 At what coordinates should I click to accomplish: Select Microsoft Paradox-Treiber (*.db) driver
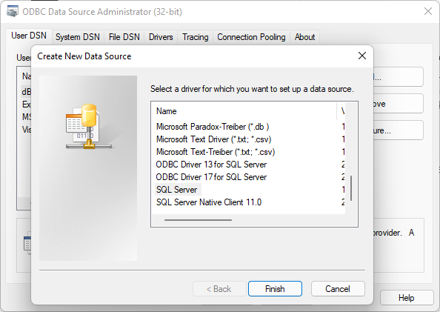(213, 127)
